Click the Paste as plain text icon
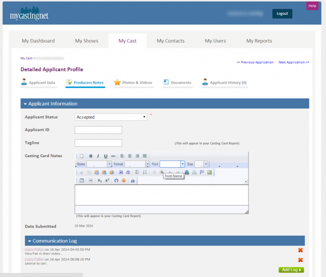Viewport: 326px width, 277px height. [x=104, y=172]
